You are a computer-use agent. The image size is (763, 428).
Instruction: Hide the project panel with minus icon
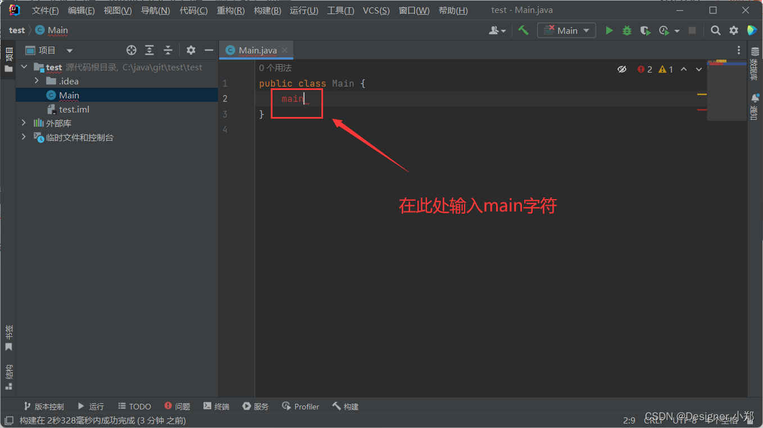pos(209,50)
